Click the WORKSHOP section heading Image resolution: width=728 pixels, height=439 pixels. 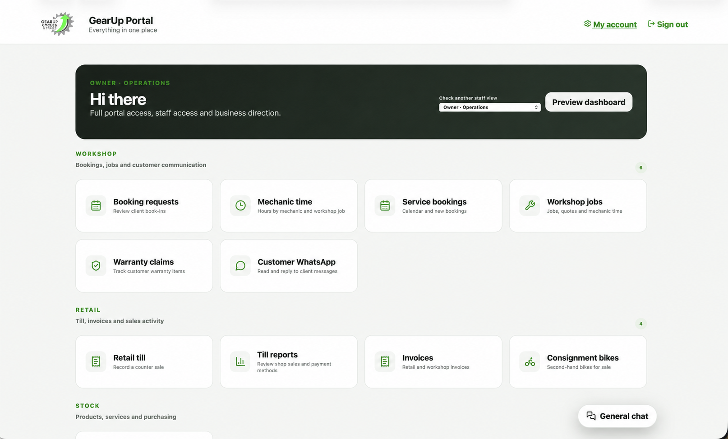point(96,154)
